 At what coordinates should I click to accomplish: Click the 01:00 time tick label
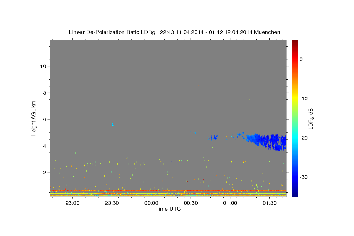230,203
